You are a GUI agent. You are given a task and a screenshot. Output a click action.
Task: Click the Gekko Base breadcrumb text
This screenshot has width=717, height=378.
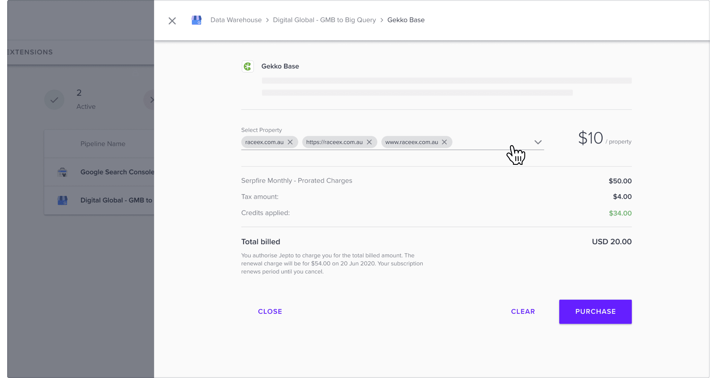406,20
